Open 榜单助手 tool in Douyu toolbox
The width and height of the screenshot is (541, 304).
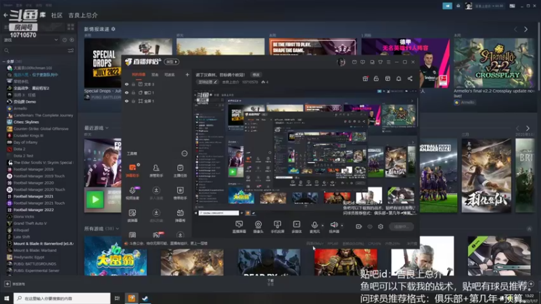click(x=180, y=193)
